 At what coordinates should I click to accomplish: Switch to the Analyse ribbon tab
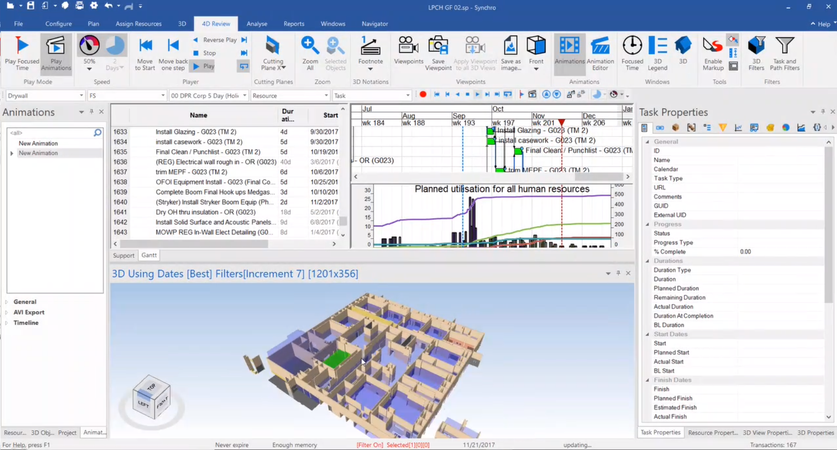pos(257,23)
